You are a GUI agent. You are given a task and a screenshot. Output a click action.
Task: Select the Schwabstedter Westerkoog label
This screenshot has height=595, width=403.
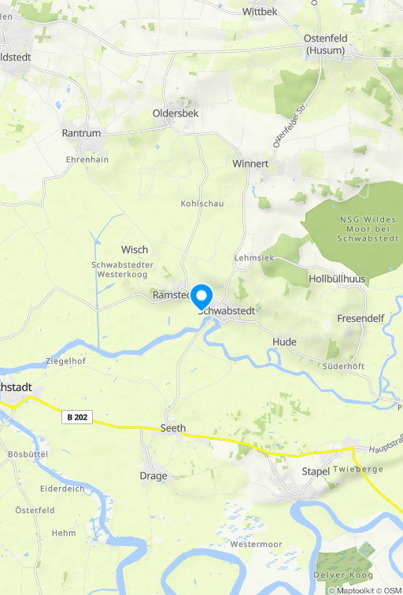[x=122, y=269]
